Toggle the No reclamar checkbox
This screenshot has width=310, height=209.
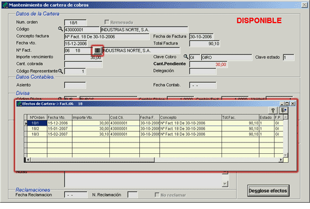(157, 195)
